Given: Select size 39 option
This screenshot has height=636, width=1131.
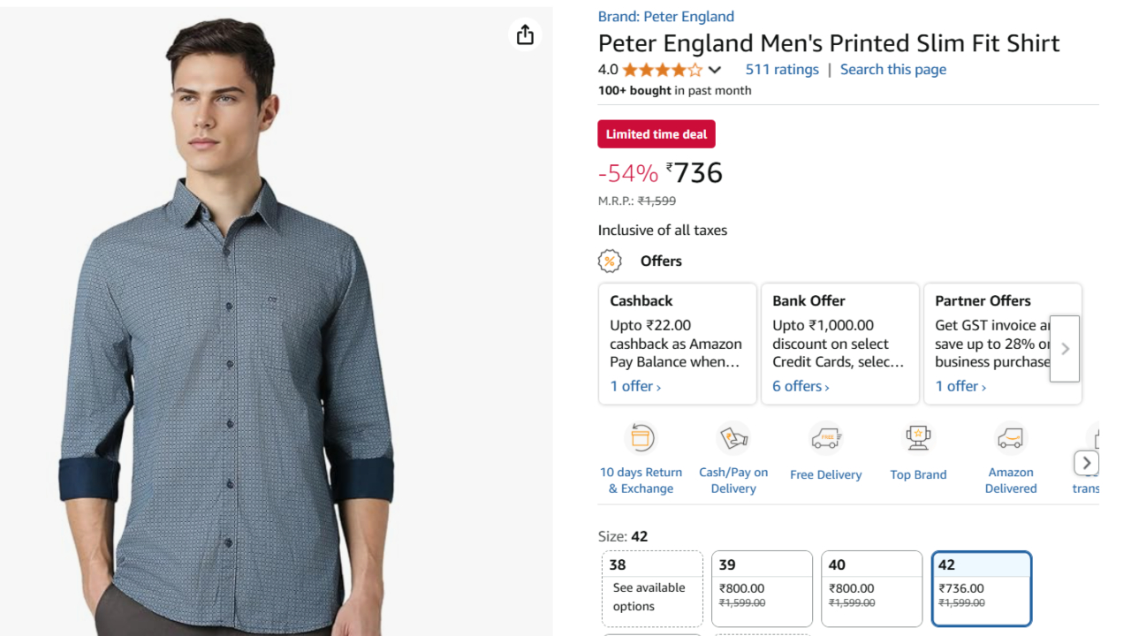Looking at the screenshot, I should (x=762, y=587).
